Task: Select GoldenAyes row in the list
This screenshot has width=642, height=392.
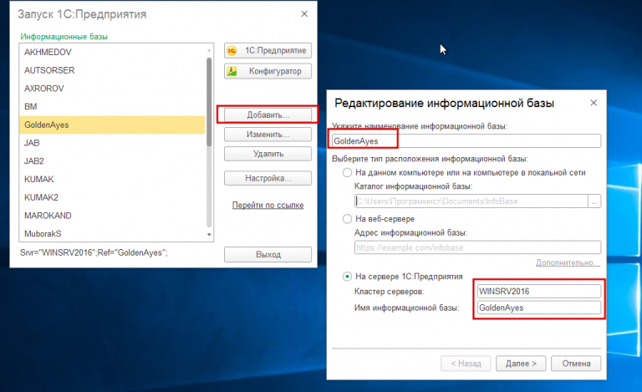Action: coord(112,125)
